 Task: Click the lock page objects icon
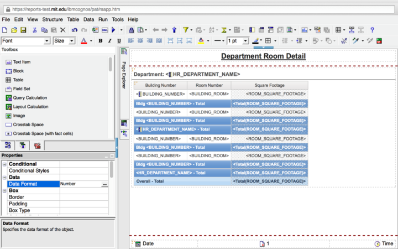(x=132, y=30)
